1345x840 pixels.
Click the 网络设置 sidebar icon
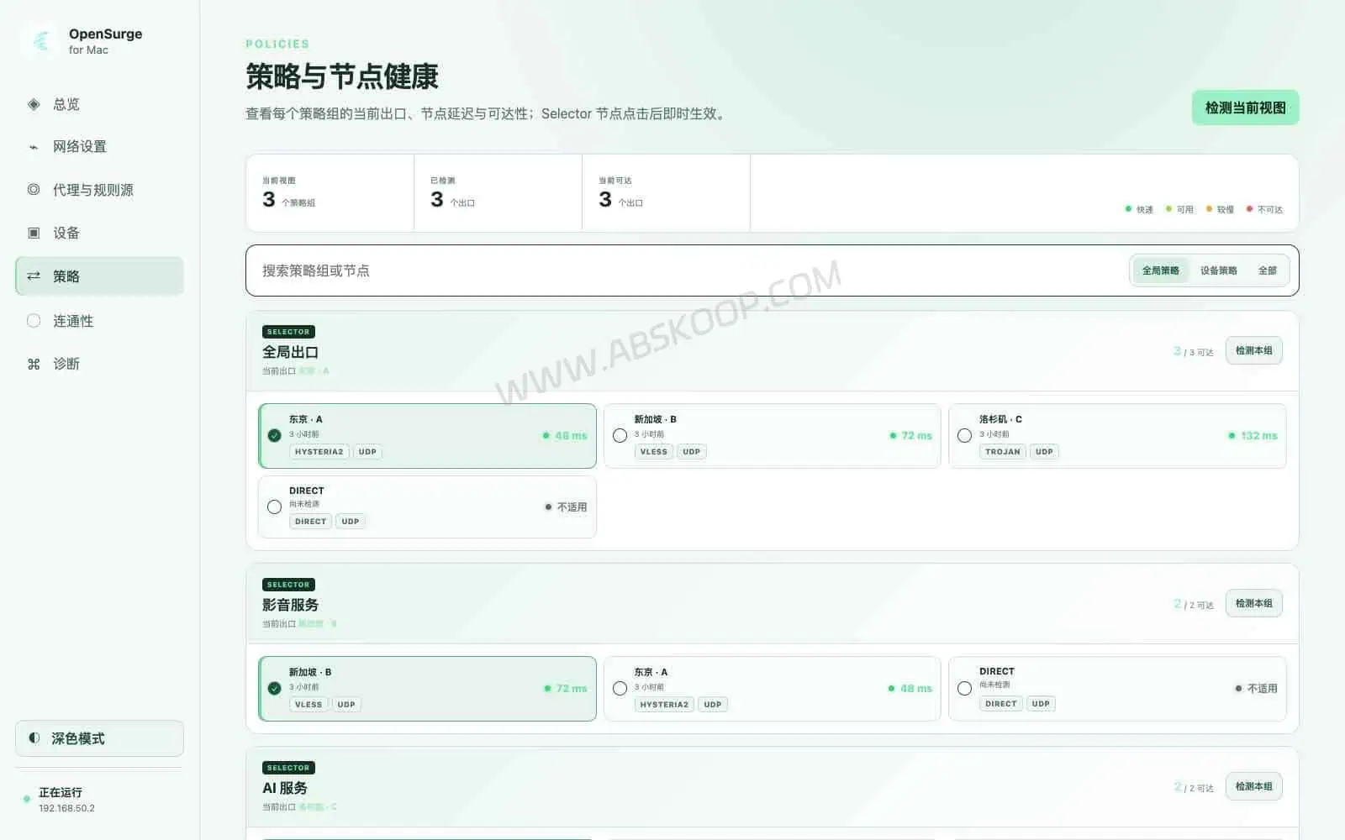point(34,147)
